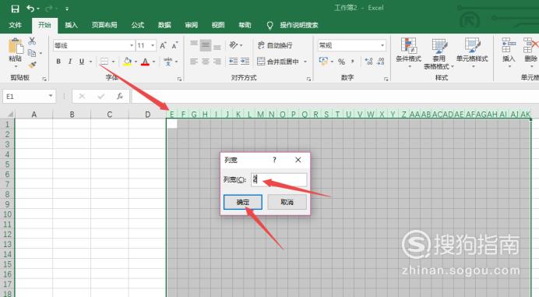Screen dimensions: 539x297
Task: Open 单元格样式 cell styles gallery
Action: [x=472, y=53]
